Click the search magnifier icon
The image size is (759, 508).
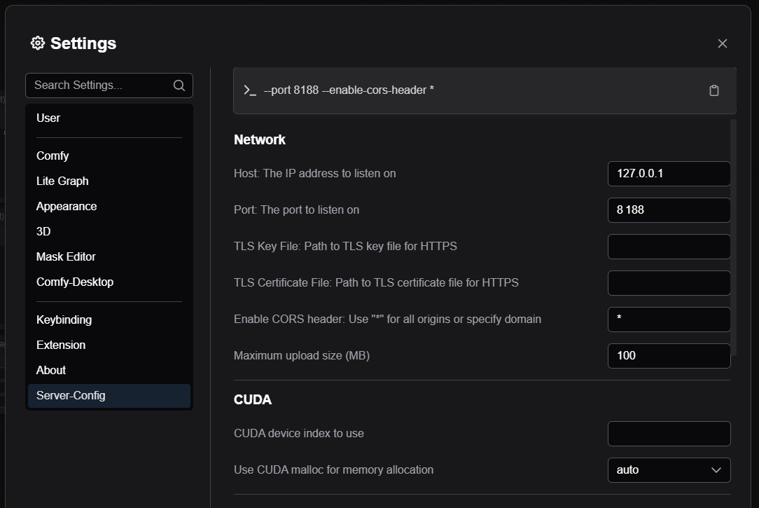point(179,85)
